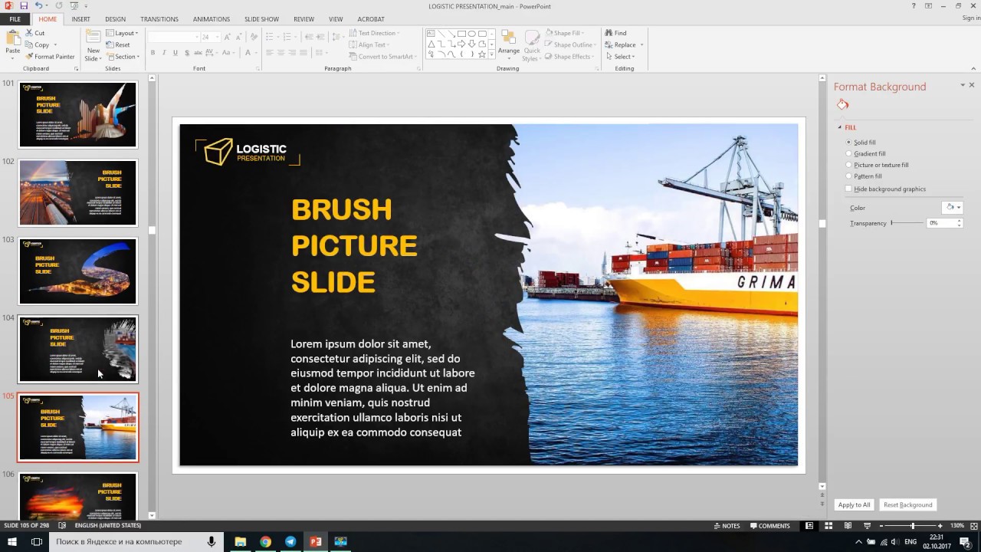This screenshot has height=552, width=981.
Task: Switch to the INSERT ribbon tab
Action: (80, 19)
